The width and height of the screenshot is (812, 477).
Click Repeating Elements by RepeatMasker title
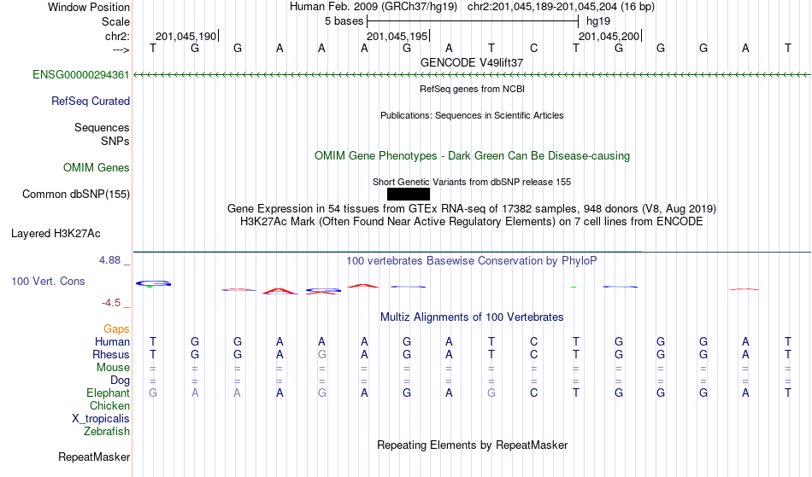473,445
